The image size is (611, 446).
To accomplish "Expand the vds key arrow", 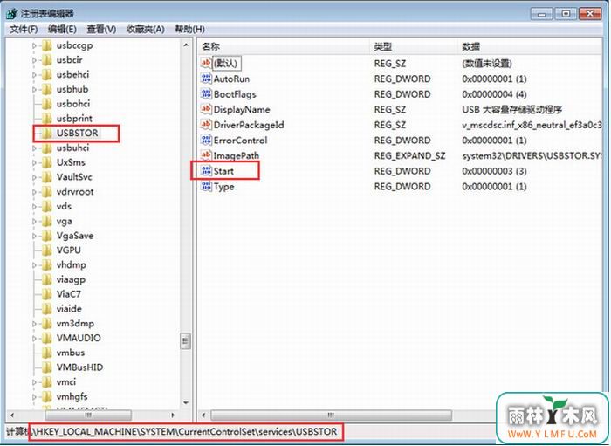I will pyautogui.click(x=34, y=207).
